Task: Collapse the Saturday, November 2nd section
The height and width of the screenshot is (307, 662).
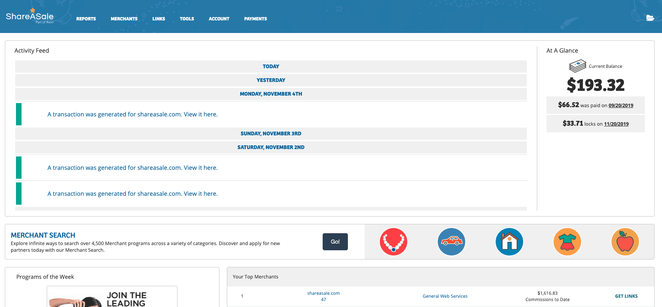Action: click(271, 147)
